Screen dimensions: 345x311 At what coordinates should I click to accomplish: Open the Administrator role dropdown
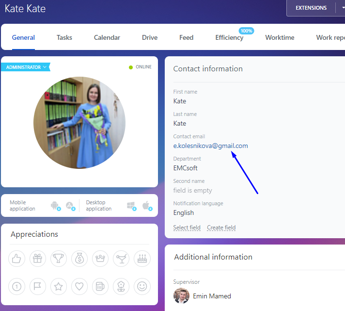[x=26, y=67]
